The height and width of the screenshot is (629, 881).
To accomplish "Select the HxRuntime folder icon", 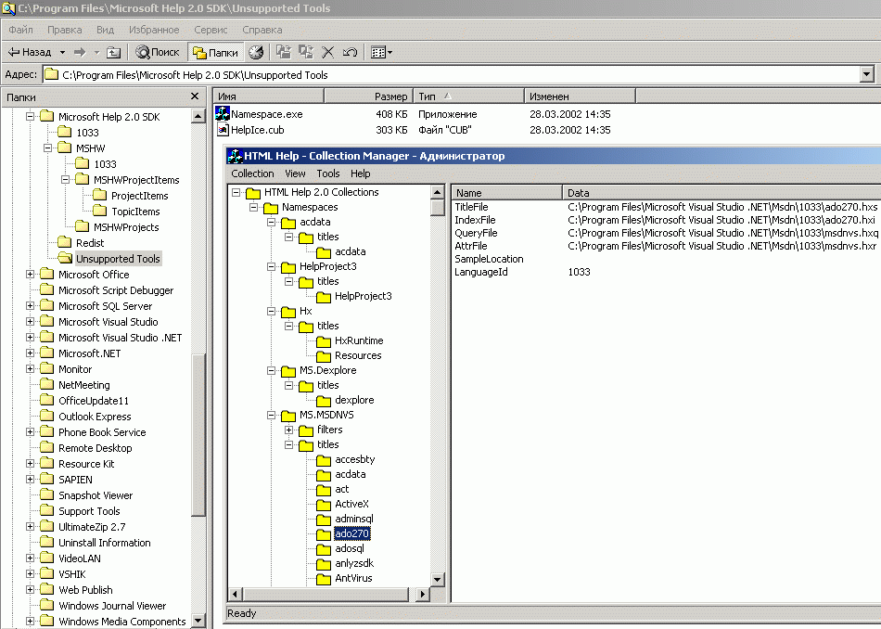I will click(324, 340).
